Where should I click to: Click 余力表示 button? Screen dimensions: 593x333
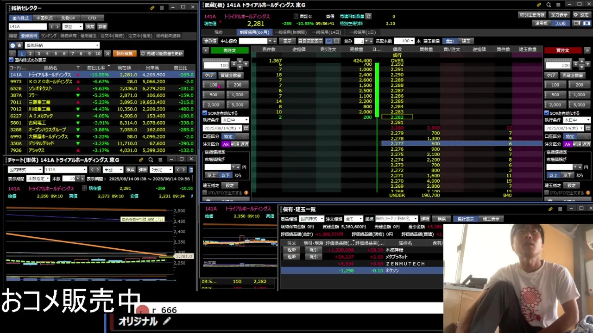point(559,15)
